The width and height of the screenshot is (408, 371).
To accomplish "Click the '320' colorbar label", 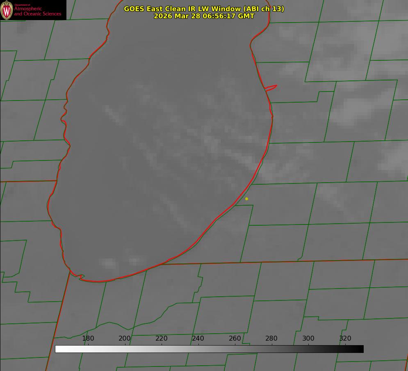I will pos(345,338).
